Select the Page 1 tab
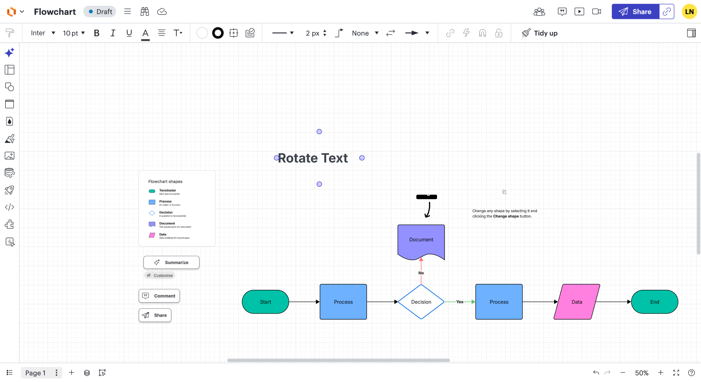 [x=35, y=373]
